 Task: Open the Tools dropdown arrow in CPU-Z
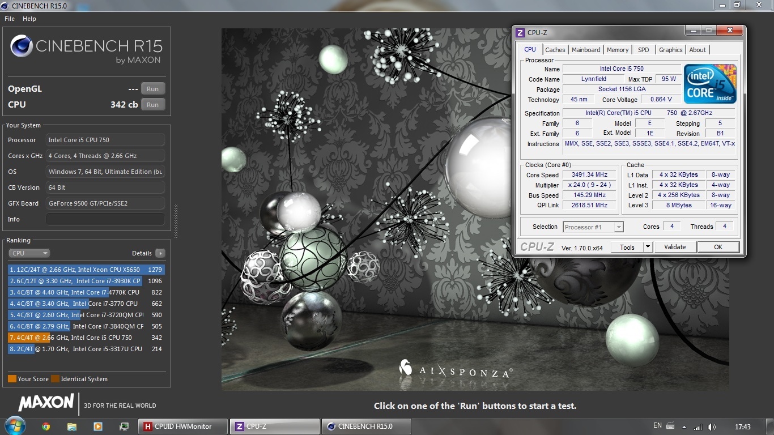(648, 247)
